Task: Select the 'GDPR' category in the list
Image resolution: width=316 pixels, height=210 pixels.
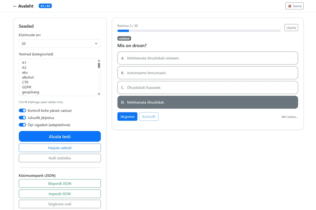Action: tap(27, 87)
